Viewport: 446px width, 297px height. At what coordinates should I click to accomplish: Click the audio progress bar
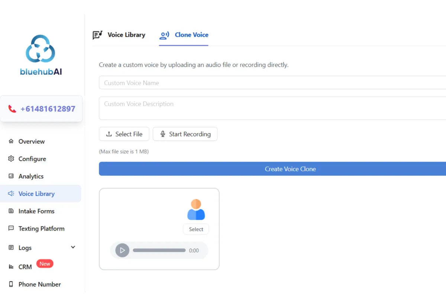click(x=159, y=250)
